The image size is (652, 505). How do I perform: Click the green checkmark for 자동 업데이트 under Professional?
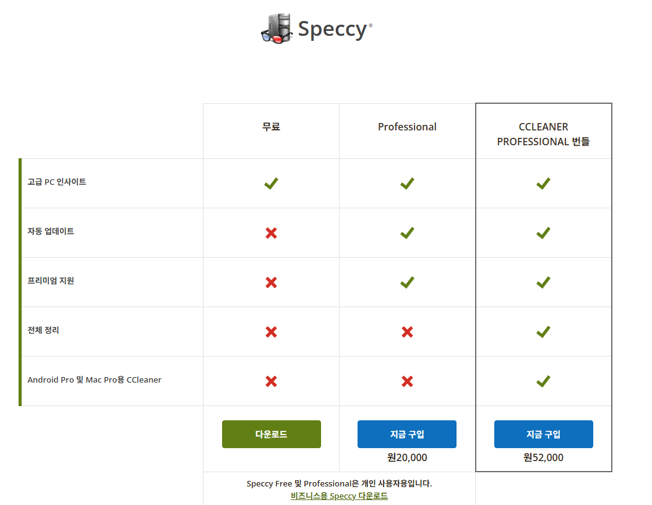pyautogui.click(x=407, y=233)
